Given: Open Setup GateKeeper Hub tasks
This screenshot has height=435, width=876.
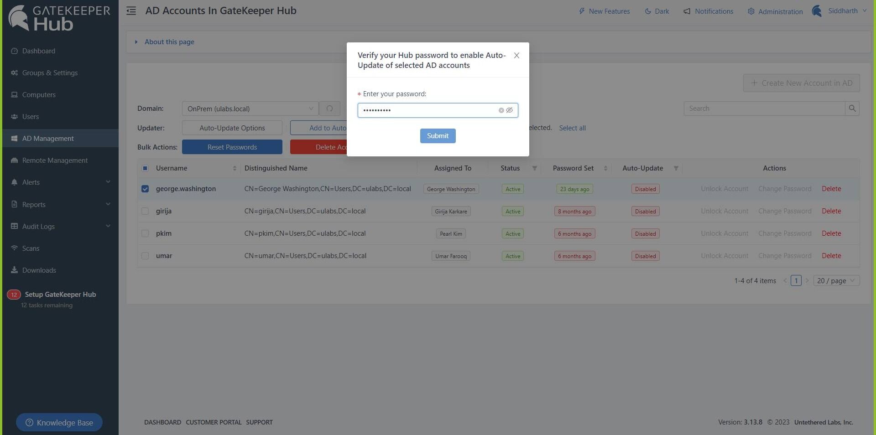Looking at the screenshot, I should [x=52, y=299].
